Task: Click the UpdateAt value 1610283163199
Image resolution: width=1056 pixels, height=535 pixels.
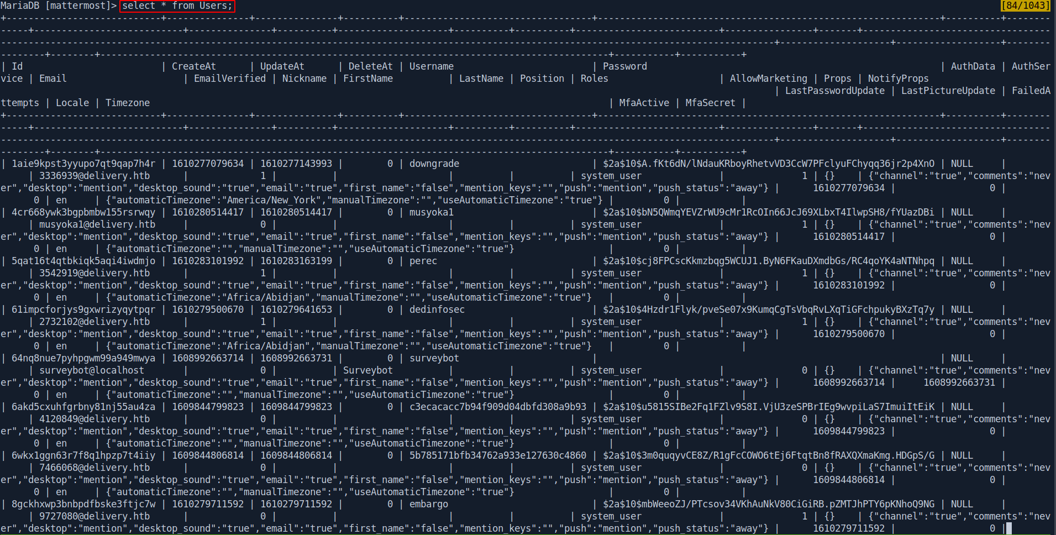Action: (296, 261)
